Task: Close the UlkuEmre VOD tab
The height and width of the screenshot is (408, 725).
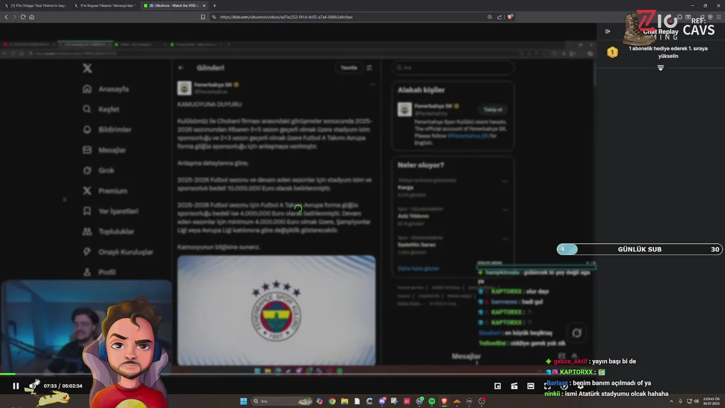Action: [x=204, y=6]
